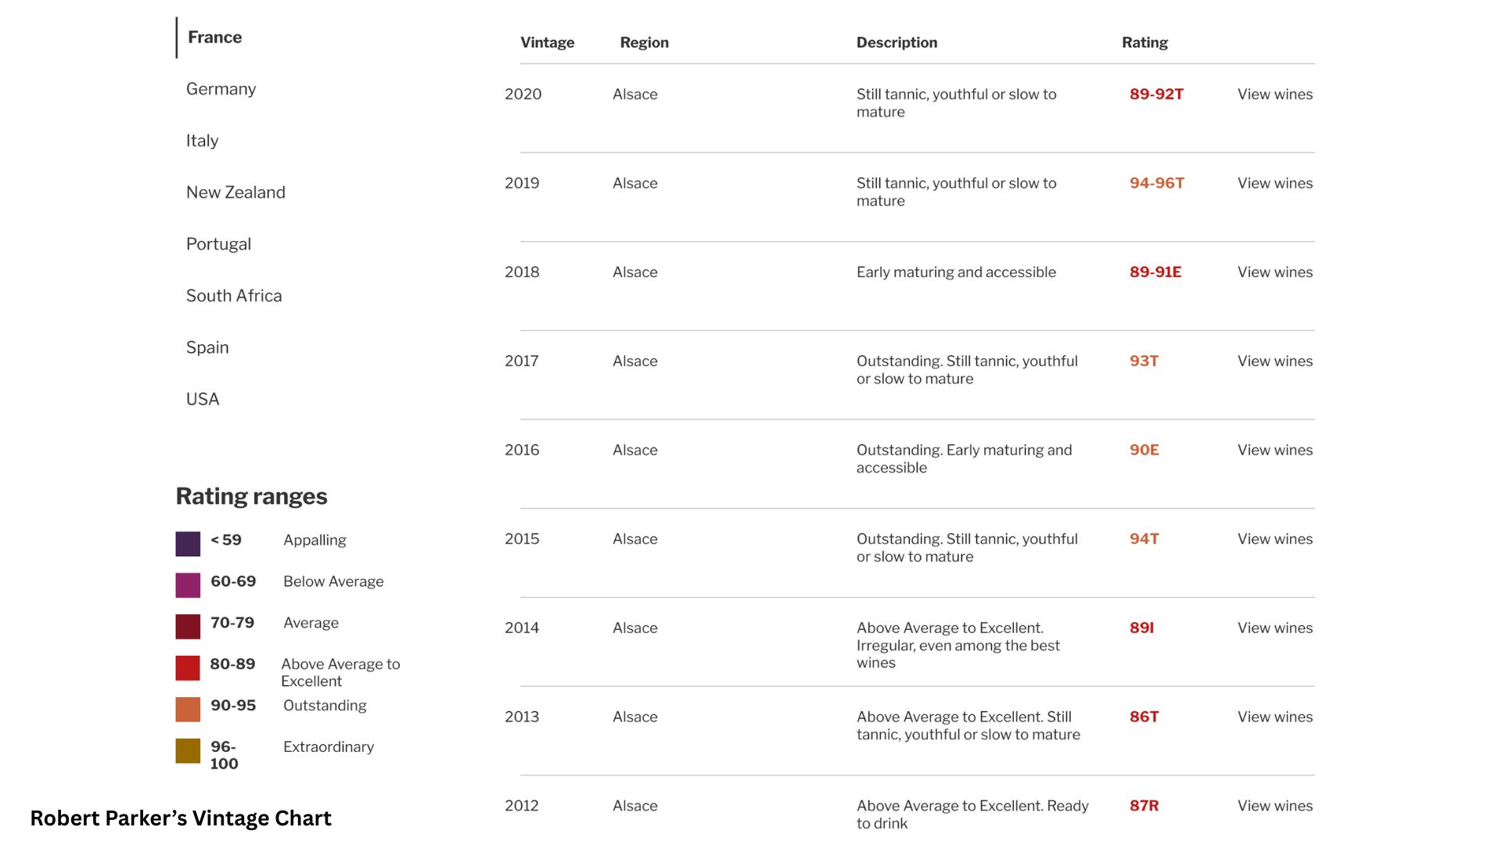Choose Portugal from the country list
Viewport: 1502px width, 845px height.
218,244
